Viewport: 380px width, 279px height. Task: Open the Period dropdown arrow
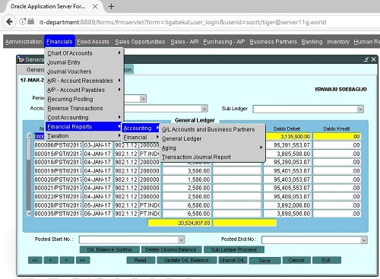pyautogui.click(x=143, y=99)
